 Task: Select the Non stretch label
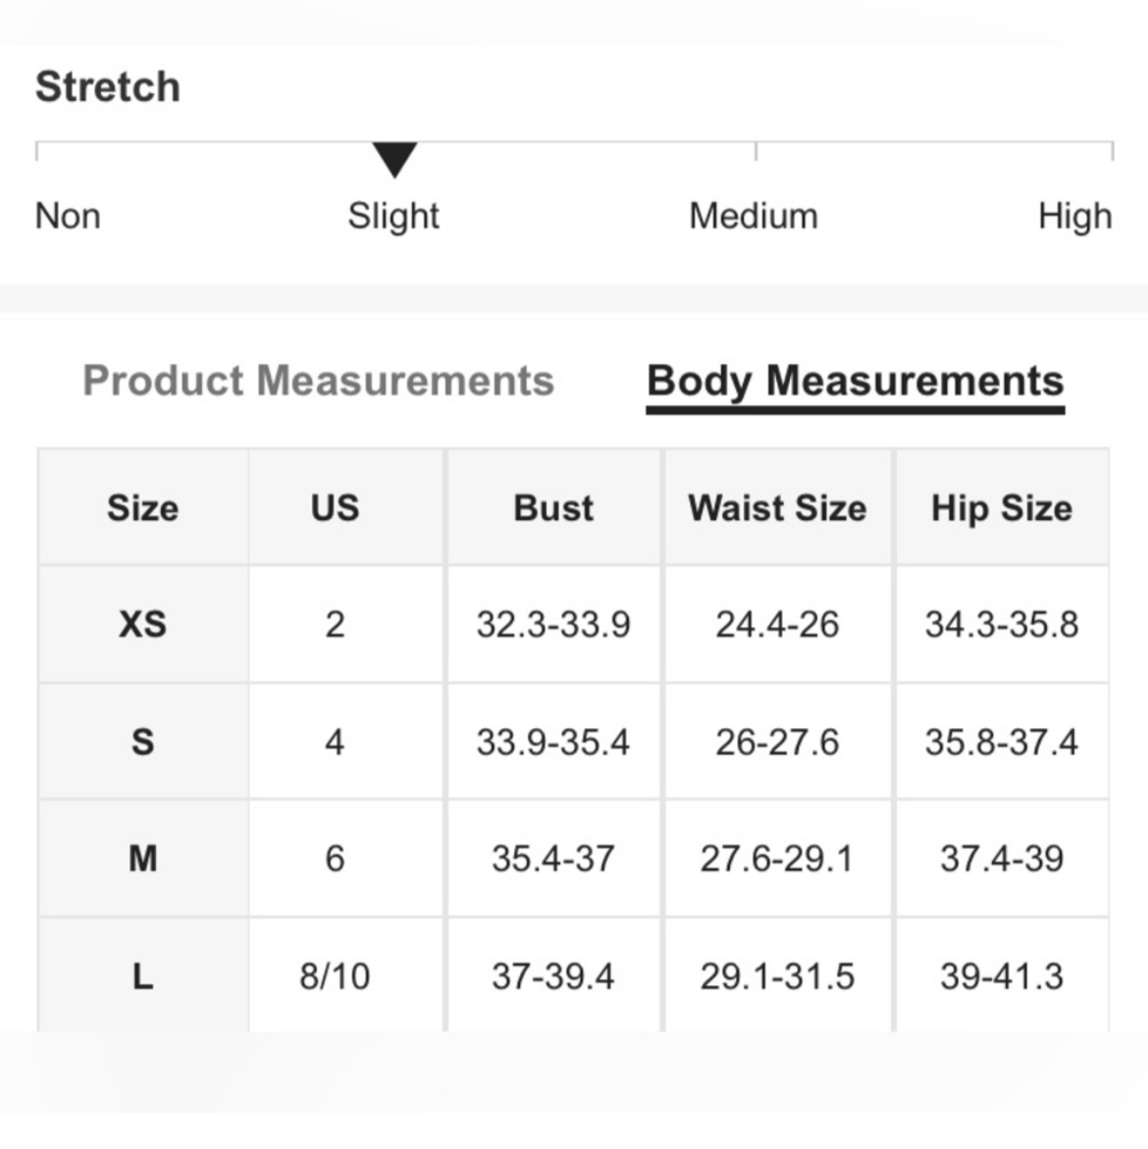click(68, 216)
